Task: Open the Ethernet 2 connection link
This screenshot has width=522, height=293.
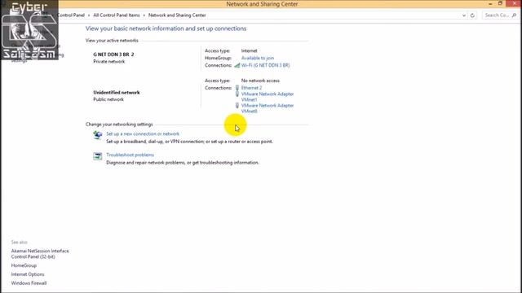Action: pos(251,88)
